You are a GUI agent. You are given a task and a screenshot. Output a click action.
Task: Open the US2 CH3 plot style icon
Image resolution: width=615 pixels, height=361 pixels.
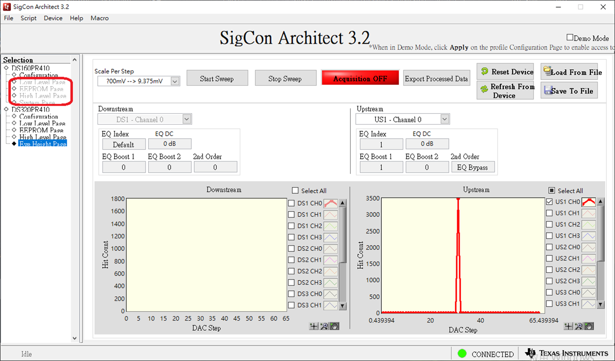(589, 280)
